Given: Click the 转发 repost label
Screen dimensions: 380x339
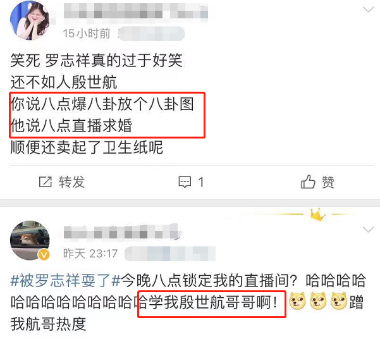Looking at the screenshot, I should coord(71,182).
